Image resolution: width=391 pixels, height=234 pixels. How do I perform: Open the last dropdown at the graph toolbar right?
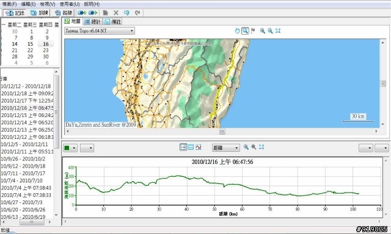382,148
